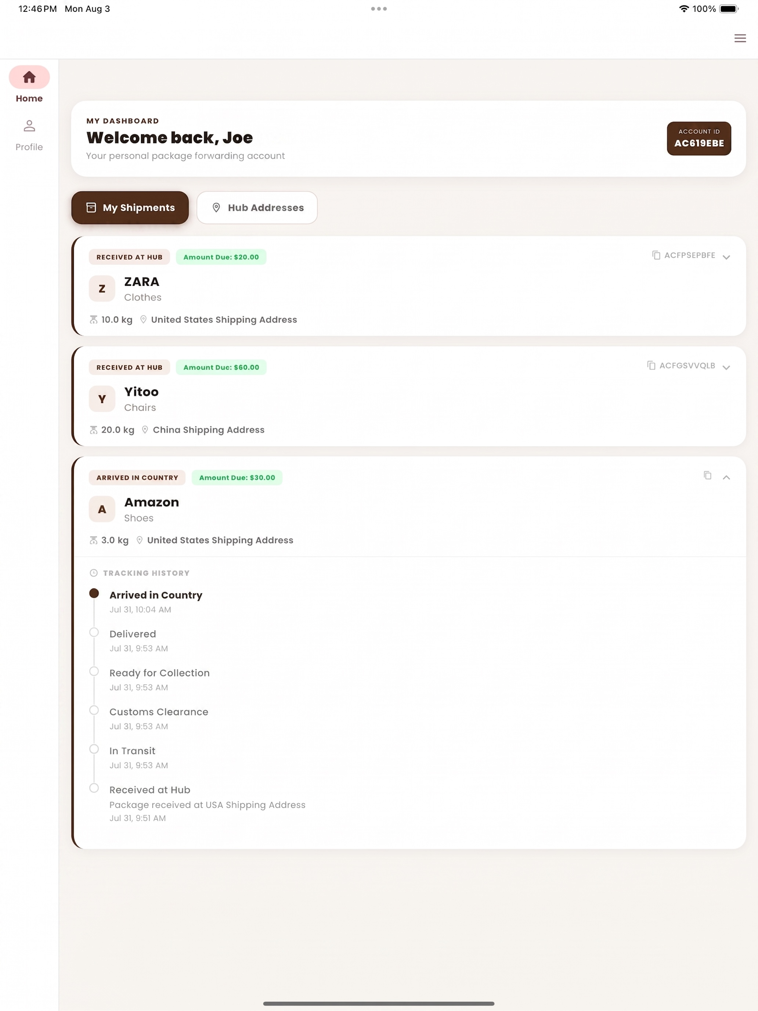Collapse the Amazon shipment chevron
The width and height of the screenshot is (758, 1011).
pos(726,477)
